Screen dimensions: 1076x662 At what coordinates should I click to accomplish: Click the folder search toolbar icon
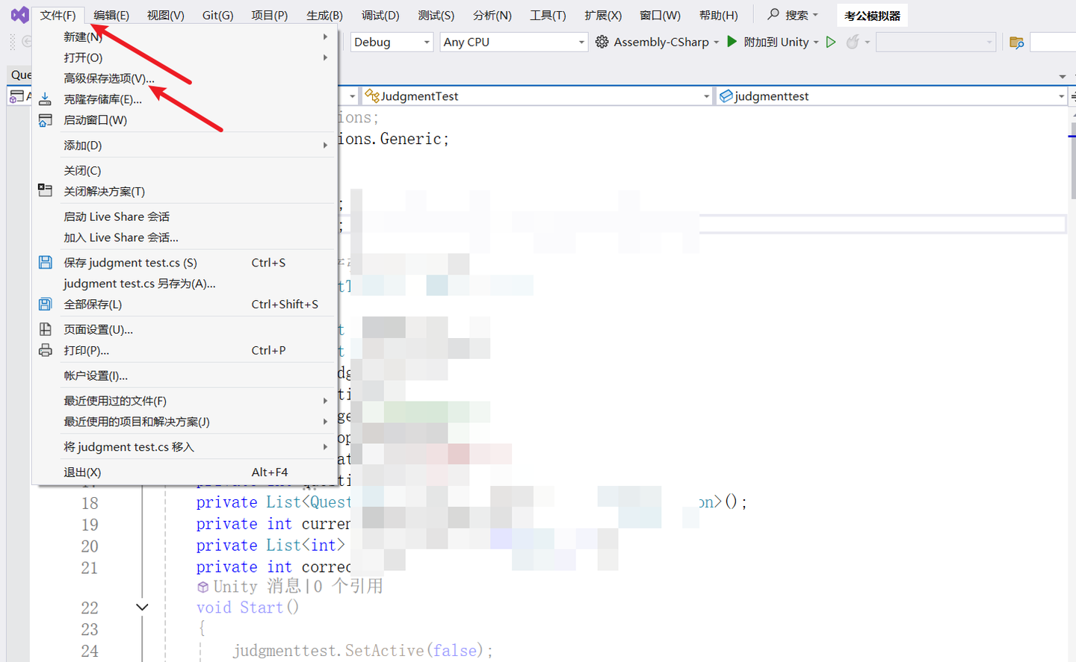point(1016,43)
